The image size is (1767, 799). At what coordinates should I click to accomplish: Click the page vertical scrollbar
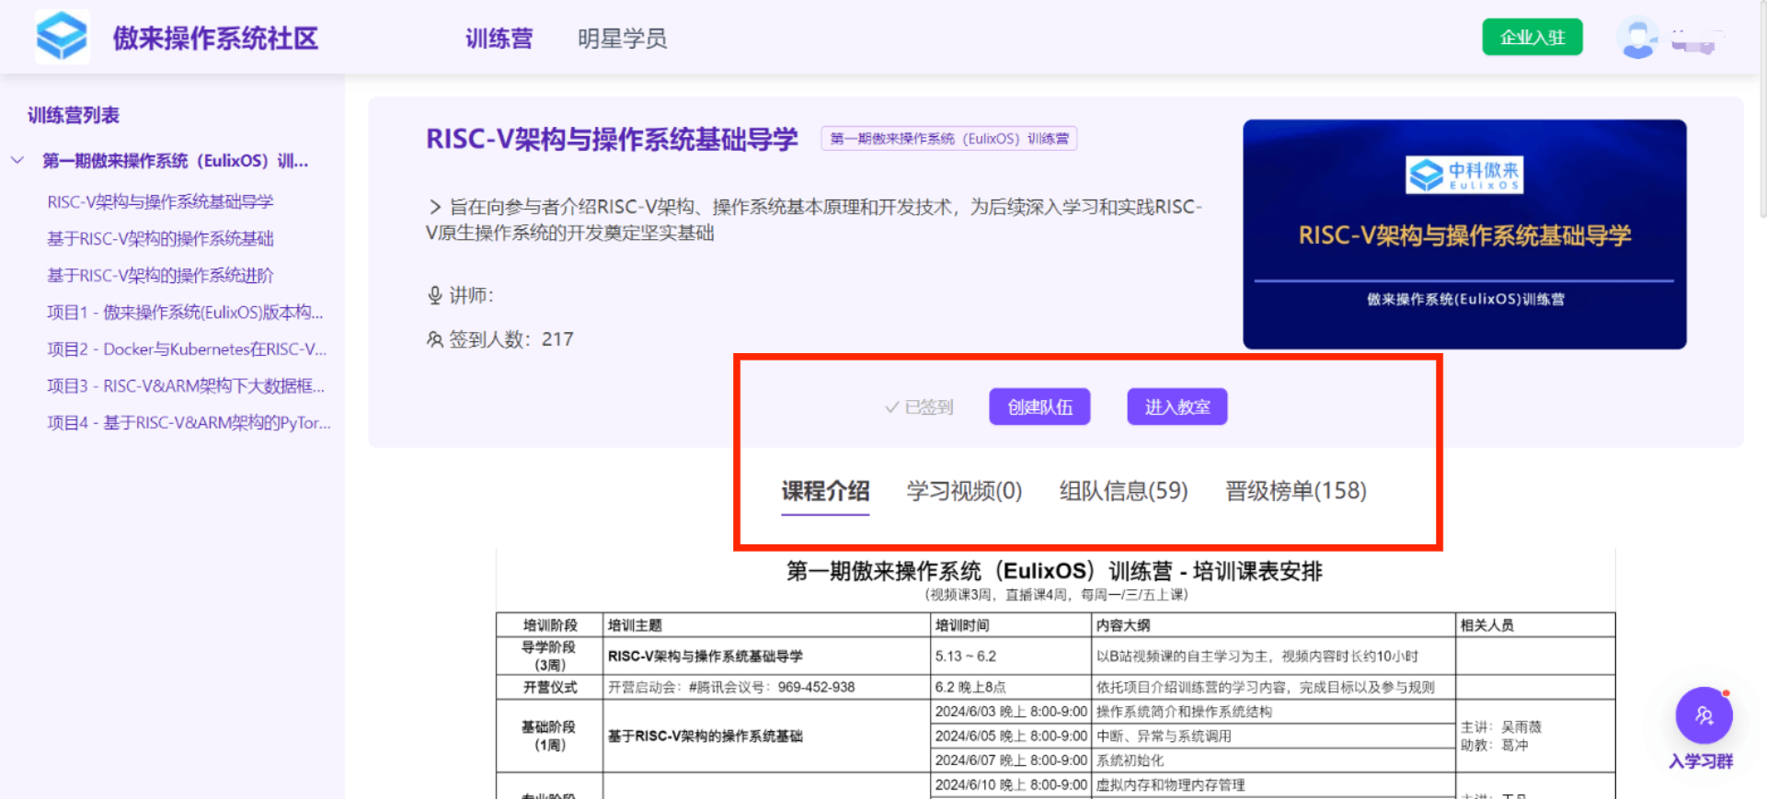pos(1762,110)
